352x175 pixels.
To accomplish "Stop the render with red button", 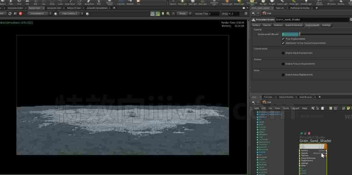I will [21, 13].
